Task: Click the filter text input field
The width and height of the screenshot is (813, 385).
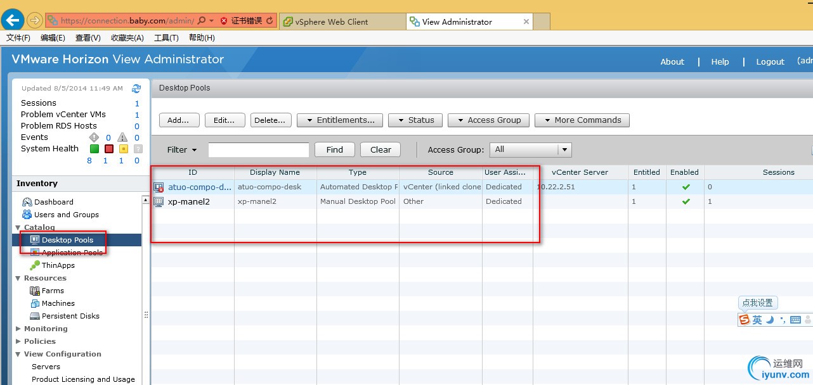Action: tap(258, 150)
